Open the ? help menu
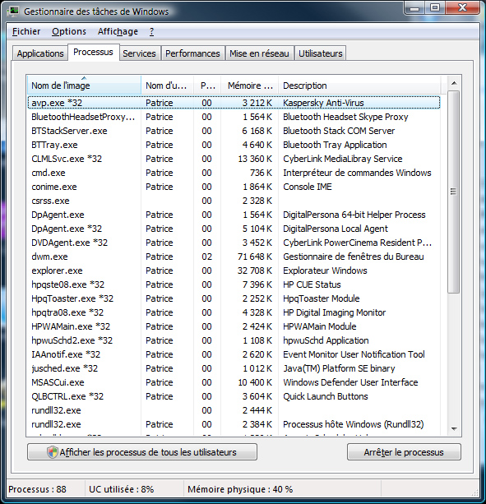Screen dimensions: 486x504 [151, 31]
